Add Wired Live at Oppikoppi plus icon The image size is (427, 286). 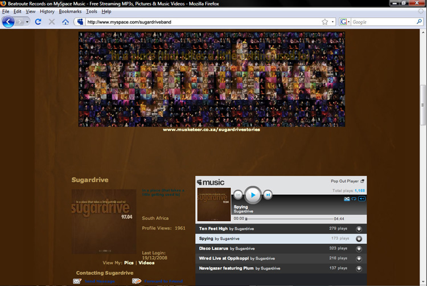(359, 259)
